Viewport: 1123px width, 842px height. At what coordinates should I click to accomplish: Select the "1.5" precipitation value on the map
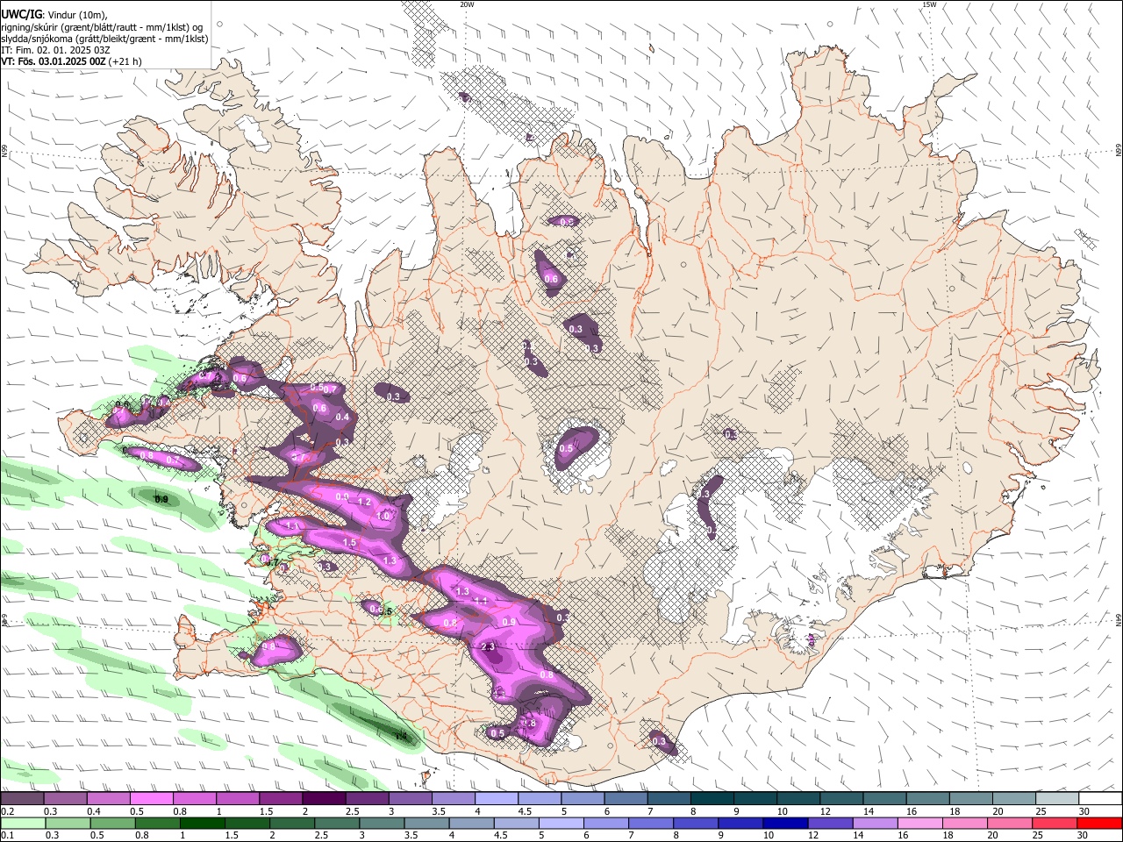pos(349,543)
